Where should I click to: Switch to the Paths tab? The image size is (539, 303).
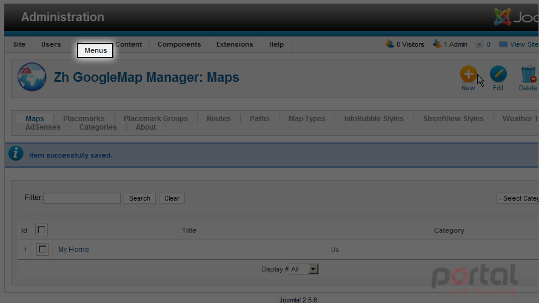click(259, 119)
